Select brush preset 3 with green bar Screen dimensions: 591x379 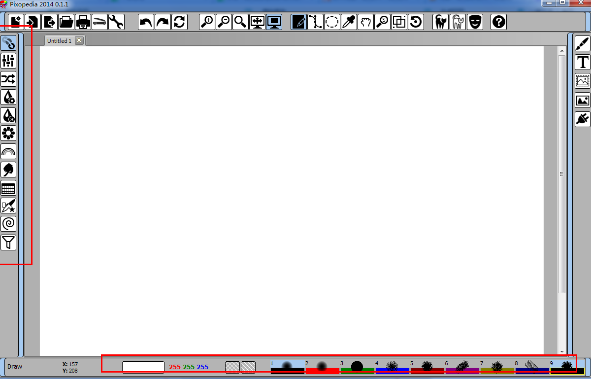point(358,367)
